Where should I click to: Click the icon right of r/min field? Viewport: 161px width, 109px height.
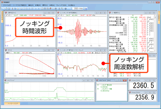[x=86, y=8]
